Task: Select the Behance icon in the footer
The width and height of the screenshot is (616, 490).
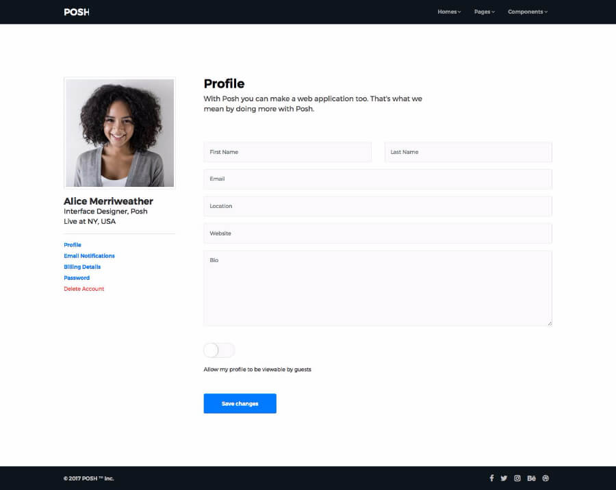Action: pyautogui.click(x=532, y=478)
